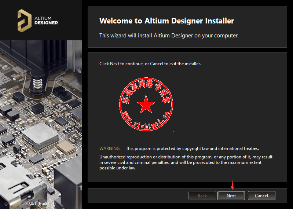Click the Next button

pos(231,195)
